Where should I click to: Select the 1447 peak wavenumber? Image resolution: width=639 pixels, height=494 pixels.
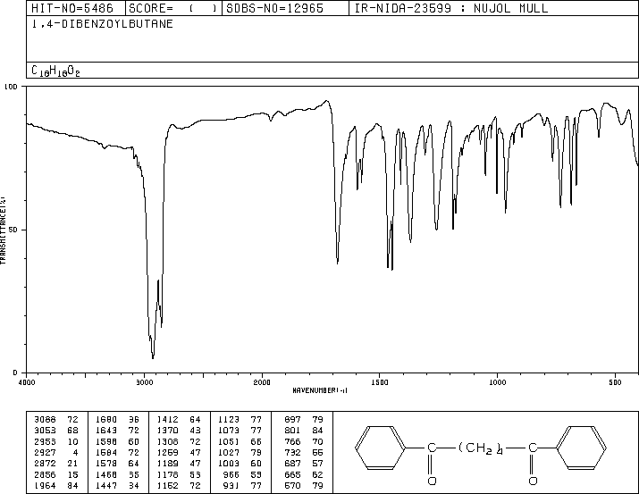tap(106, 485)
